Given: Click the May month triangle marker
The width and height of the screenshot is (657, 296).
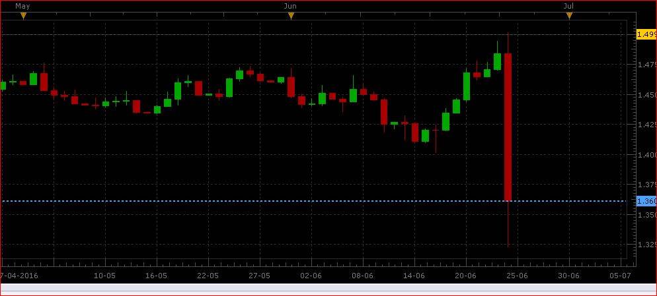Looking at the screenshot, I should [23, 16].
